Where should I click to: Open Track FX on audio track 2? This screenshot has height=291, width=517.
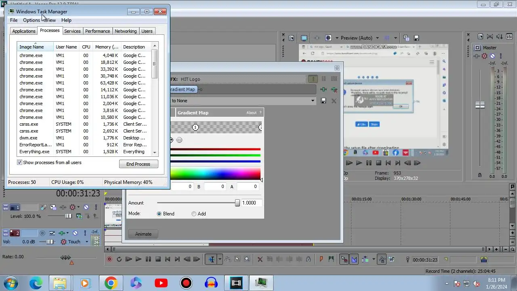62,233
